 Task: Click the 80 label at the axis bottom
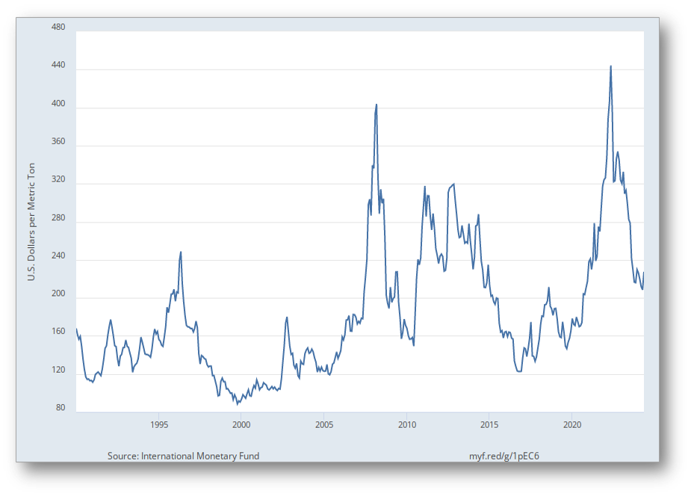click(x=60, y=409)
